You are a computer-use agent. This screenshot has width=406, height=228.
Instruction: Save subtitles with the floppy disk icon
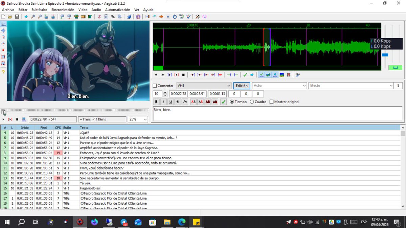tap(17, 16)
